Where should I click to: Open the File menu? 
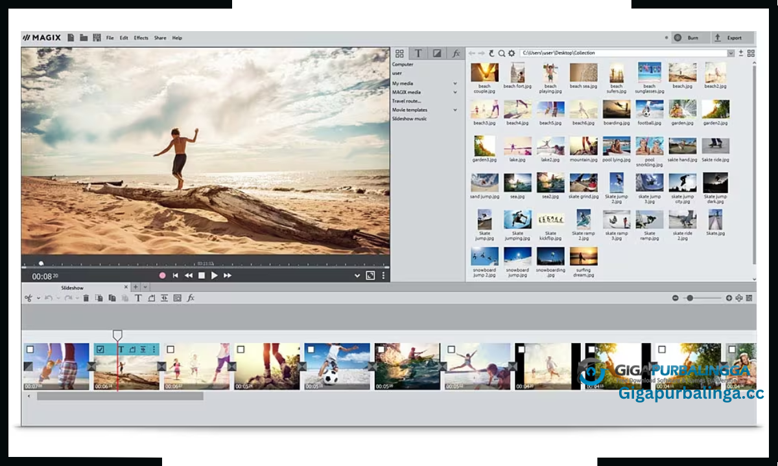click(x=110, y=38)
